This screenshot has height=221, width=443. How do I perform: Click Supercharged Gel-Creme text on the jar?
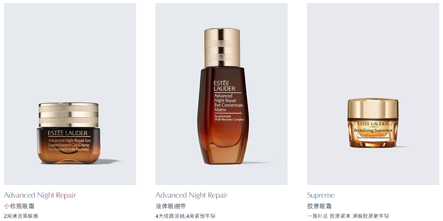pos(68,144)
